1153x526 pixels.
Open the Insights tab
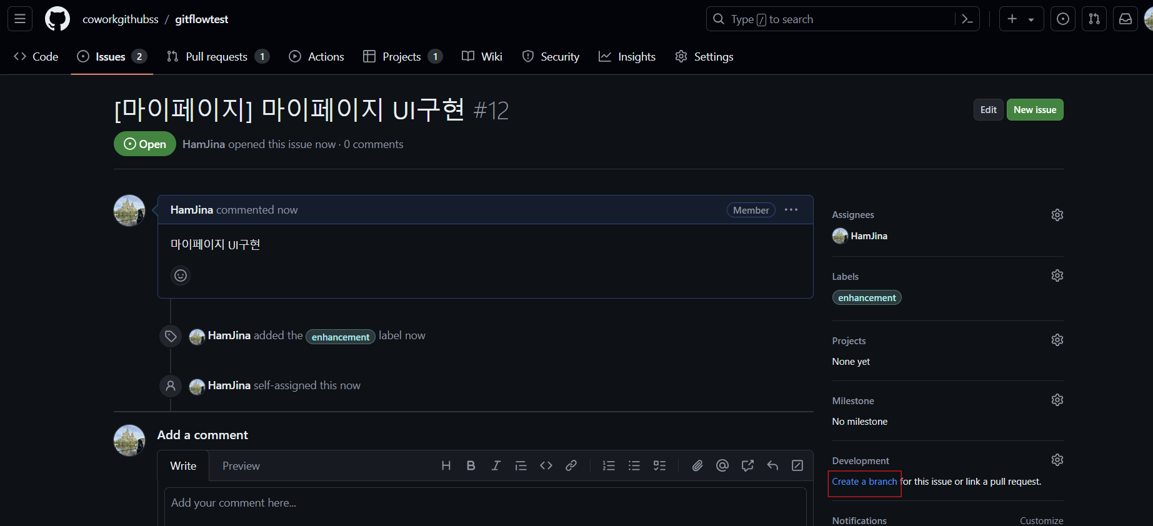[x=627, y=57]
